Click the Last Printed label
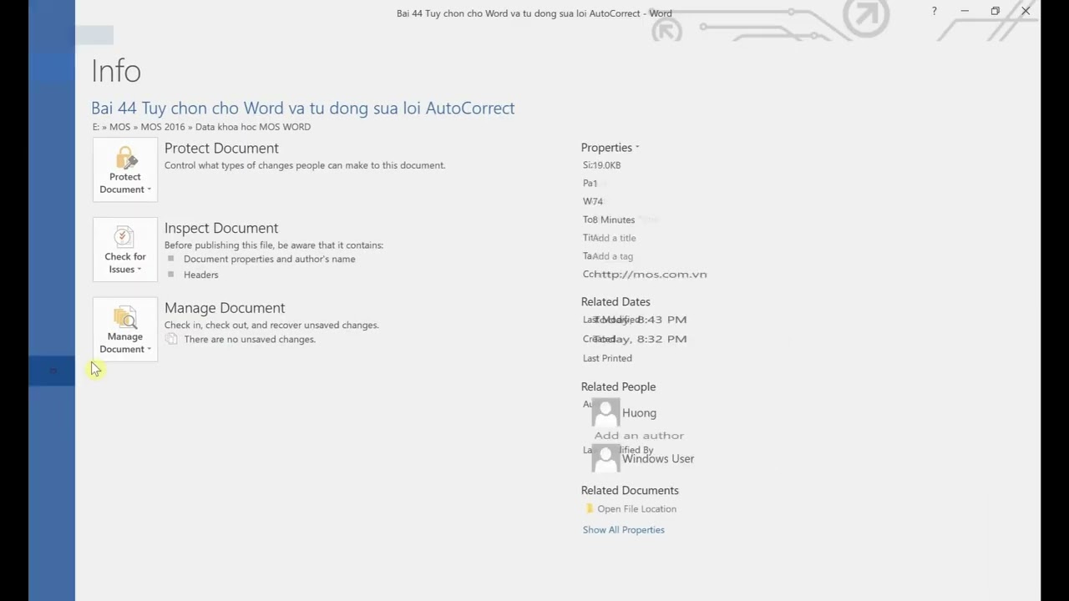The width and height of the screenshot is (1069, 601). 607,358
